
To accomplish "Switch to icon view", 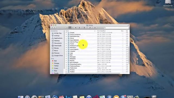I will pyautogui.click(x=67, y=28).
